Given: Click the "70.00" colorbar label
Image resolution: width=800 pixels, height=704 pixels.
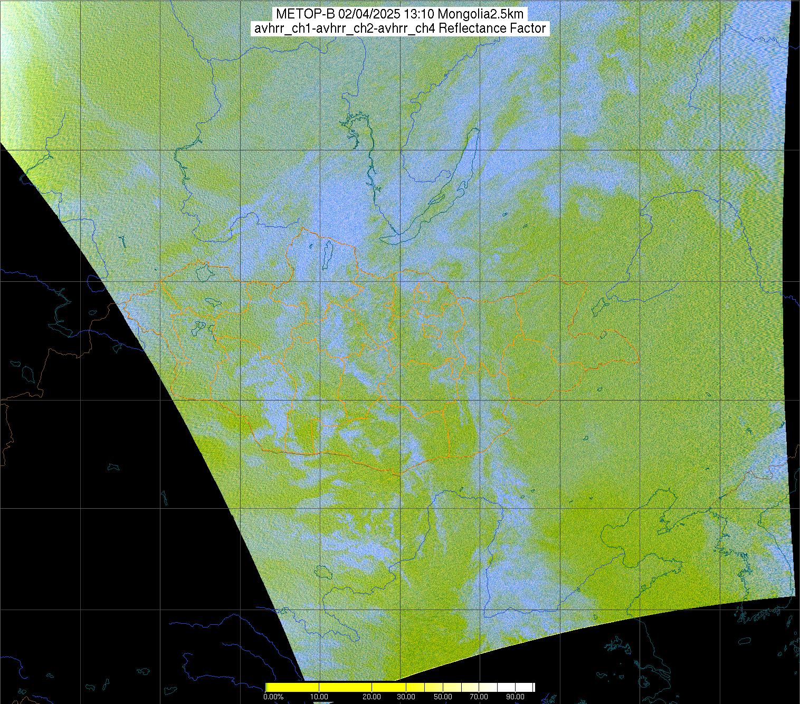Looking at the screenshot, I should point(480,697).
